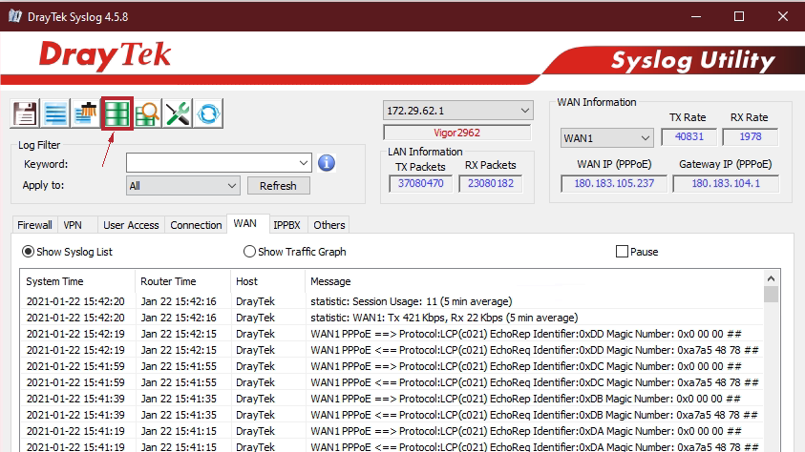Select the Session Usage: 11 statistic row

(392, 301)
